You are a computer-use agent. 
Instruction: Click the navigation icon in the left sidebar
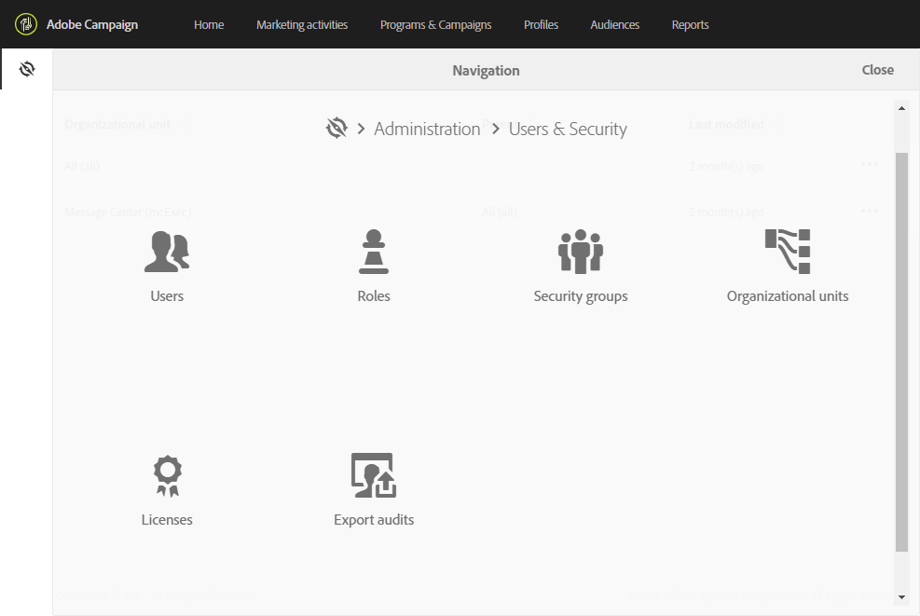click(x=26, y=69)
